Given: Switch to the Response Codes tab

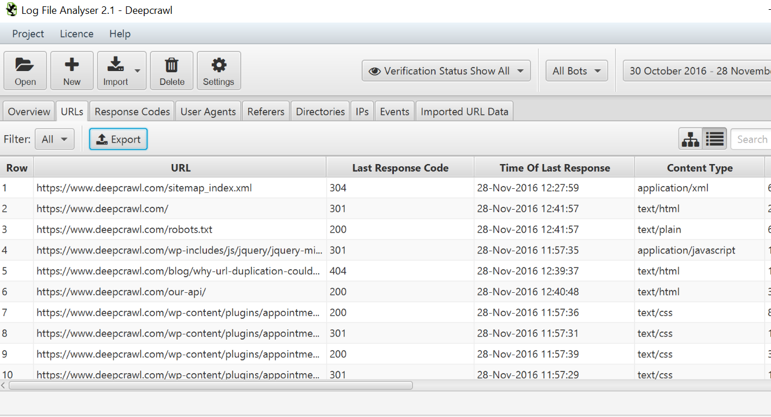Looking at the screenshot, I should tap(132, 111).
